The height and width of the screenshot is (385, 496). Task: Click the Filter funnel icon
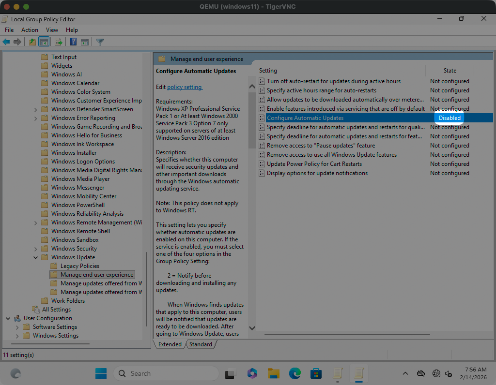(x=100, y=42)
